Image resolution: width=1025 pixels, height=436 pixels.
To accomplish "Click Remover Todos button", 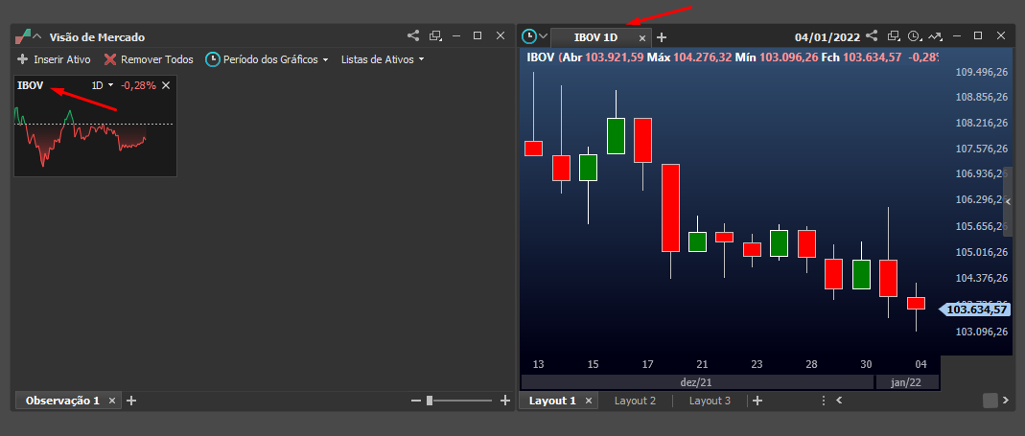I will [149, 59].
